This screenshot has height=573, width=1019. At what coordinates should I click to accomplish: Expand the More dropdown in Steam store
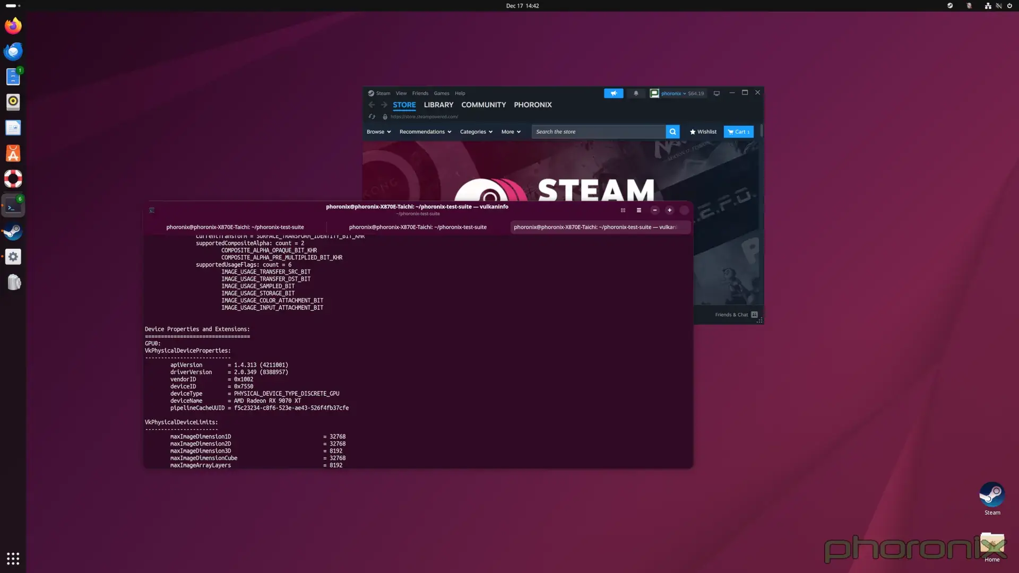[x=511, y=132]
